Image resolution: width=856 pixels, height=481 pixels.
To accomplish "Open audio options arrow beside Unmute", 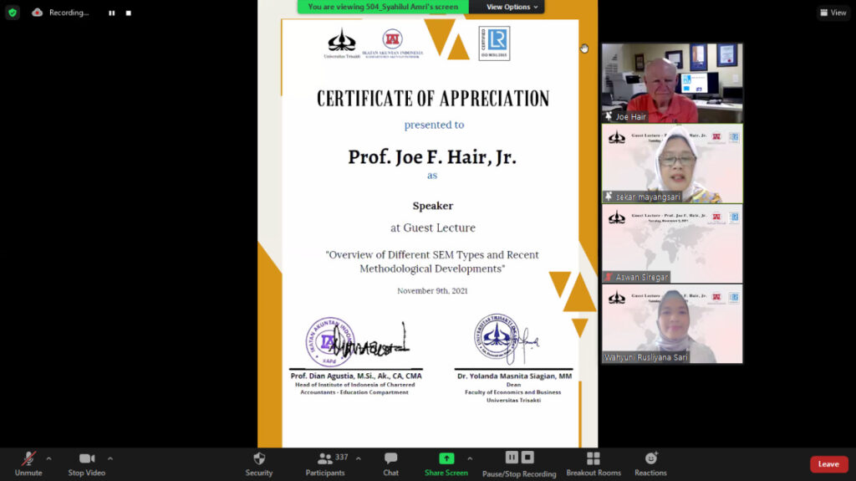I will click(49, 458).
